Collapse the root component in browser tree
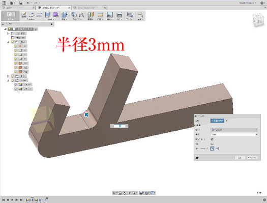 pos(5,29)
